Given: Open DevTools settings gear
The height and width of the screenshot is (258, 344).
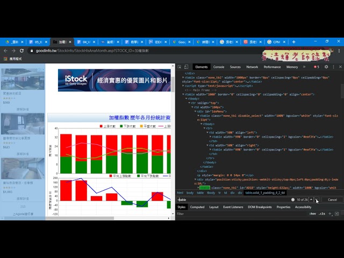Looking at the screenshot, I should [326, 67].
